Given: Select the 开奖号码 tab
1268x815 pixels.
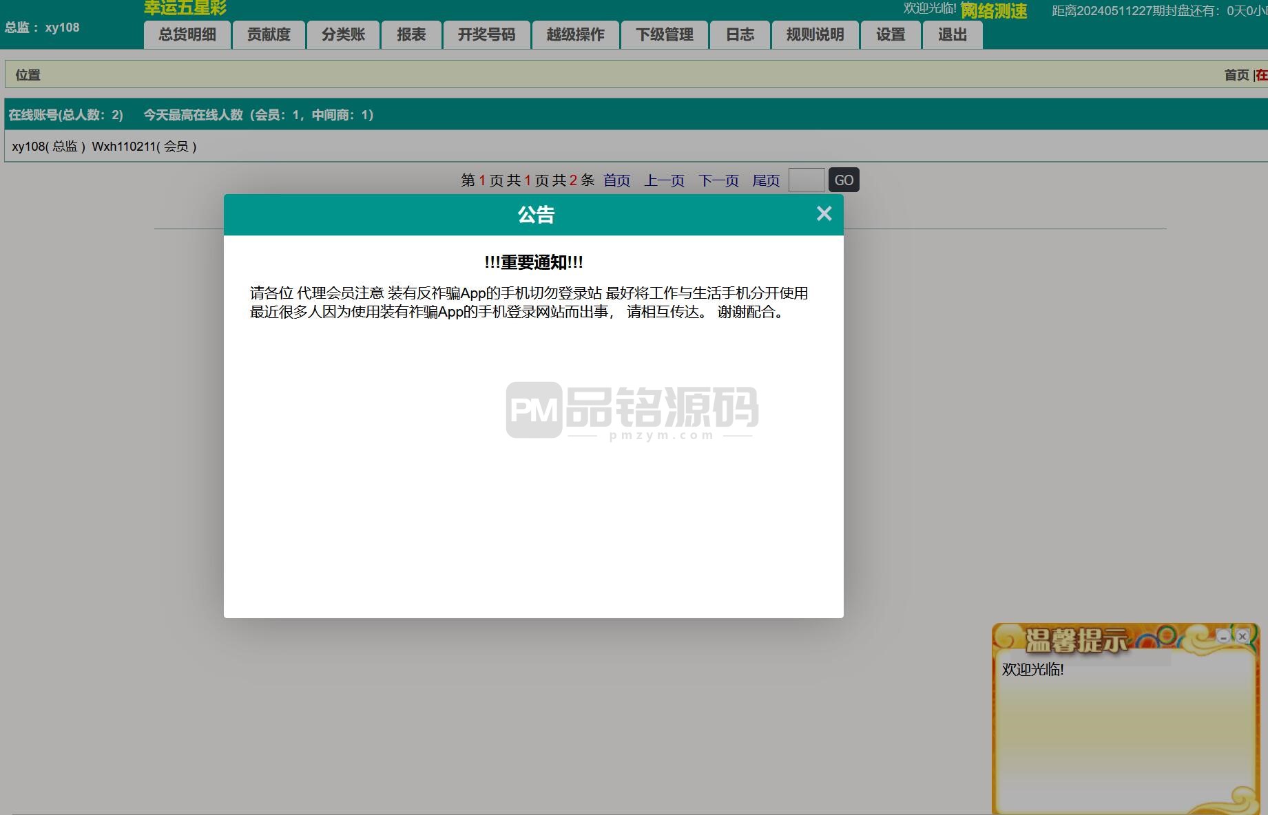Looking at the screenshot, I should coord(486,35).
